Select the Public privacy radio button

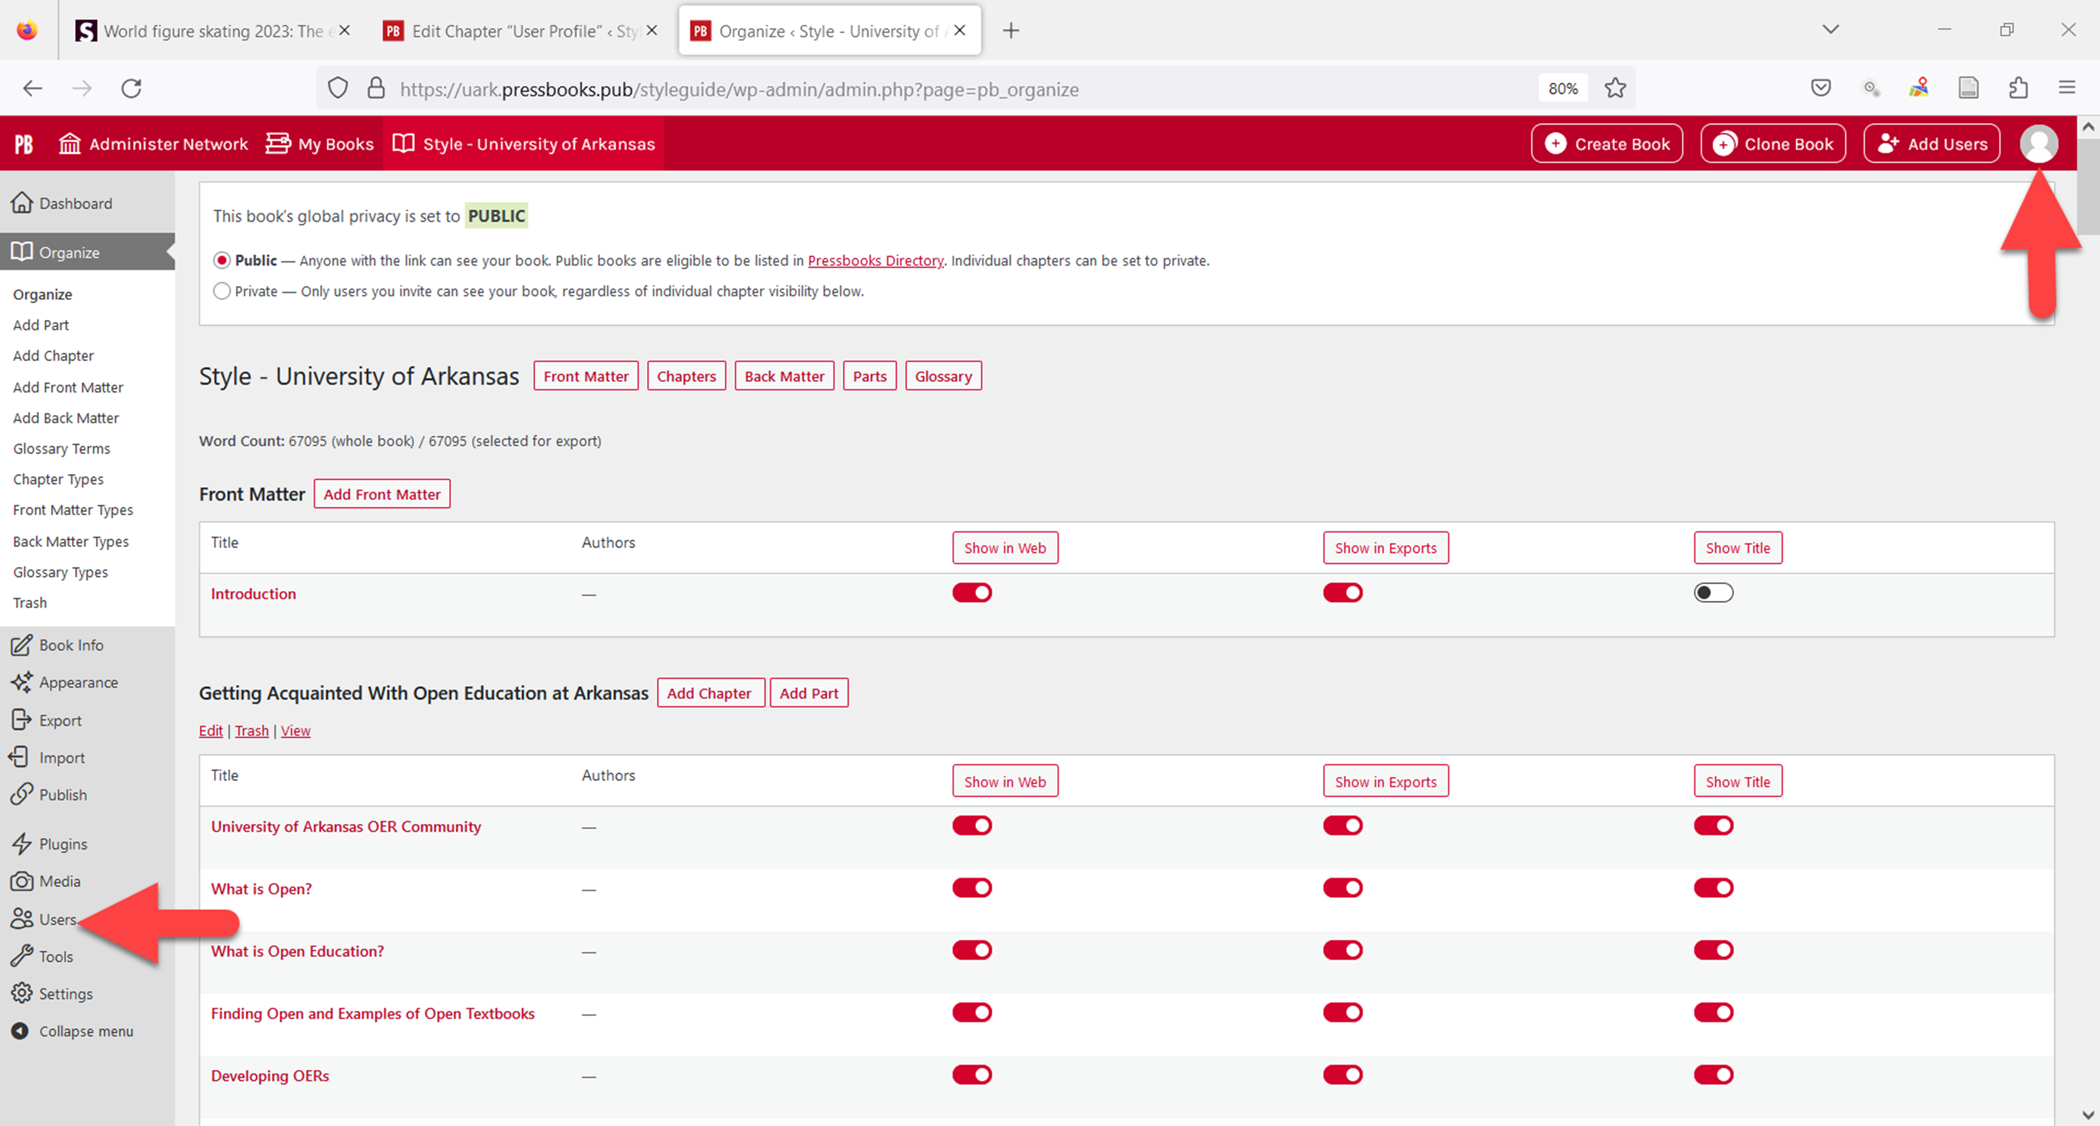pos(221,261)
